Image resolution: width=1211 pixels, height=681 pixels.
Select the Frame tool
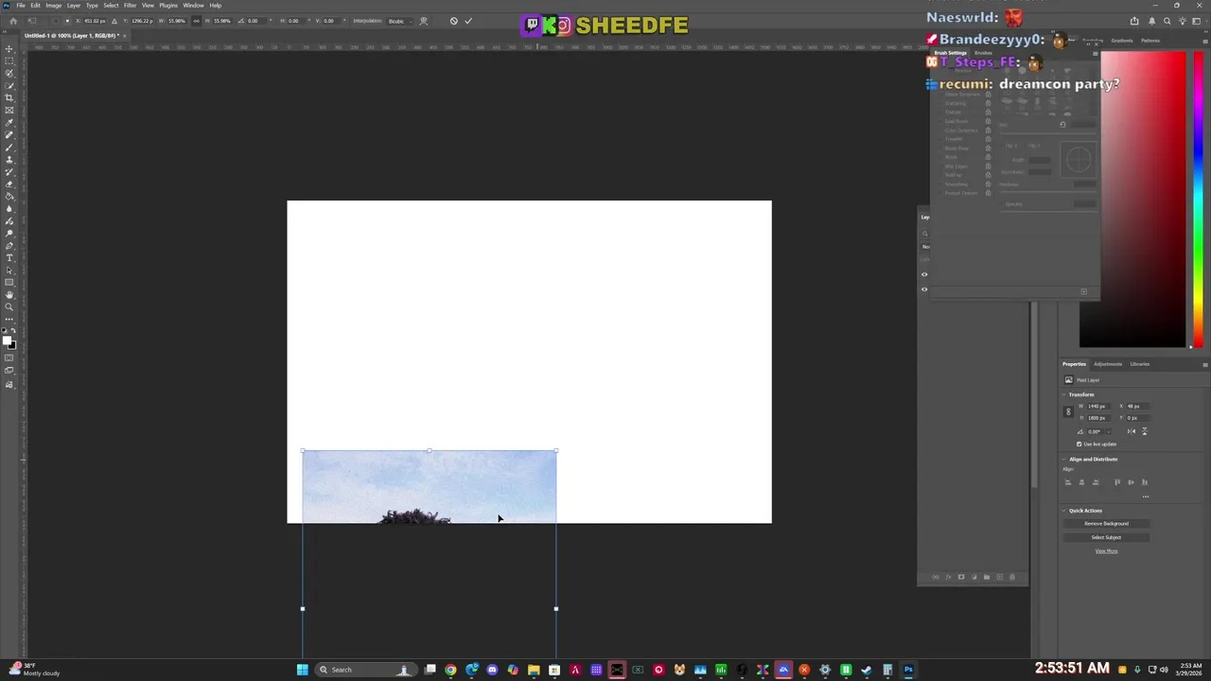9,110
